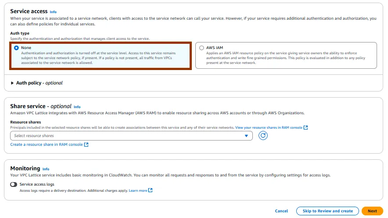Click Learn more about access logs
This screenshot has height=218, width=388.
(138, 190)
